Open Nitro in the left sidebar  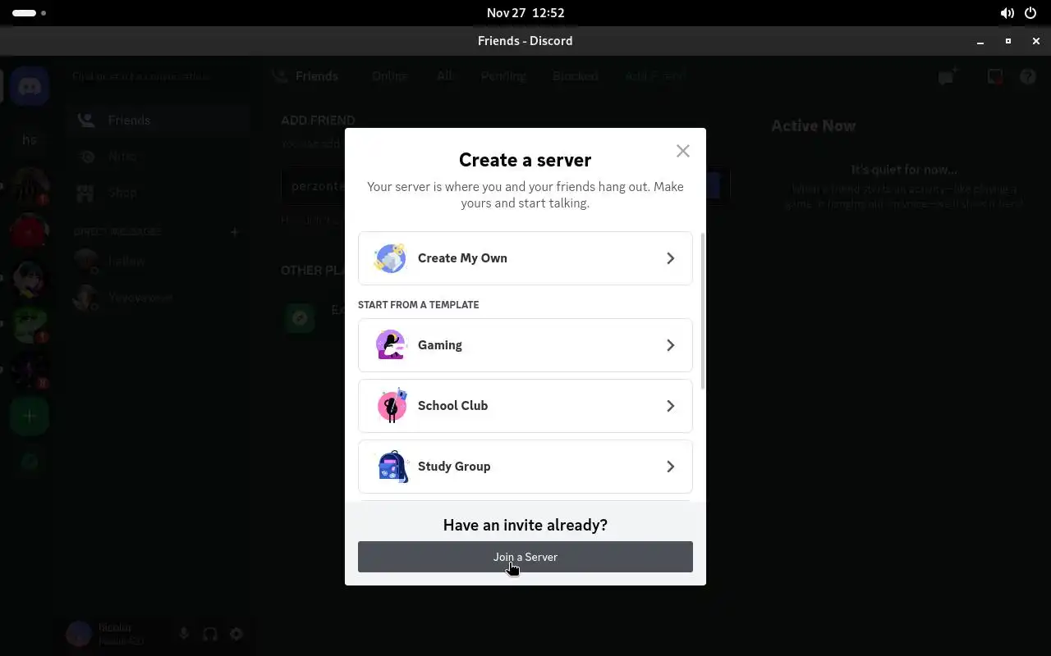(158, 156)
